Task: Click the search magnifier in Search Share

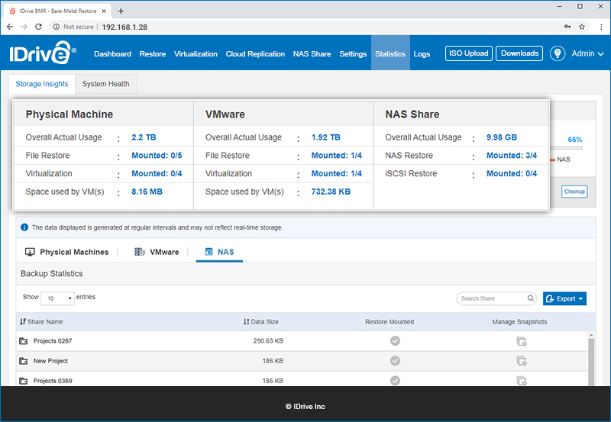Action: pos(530,298)
